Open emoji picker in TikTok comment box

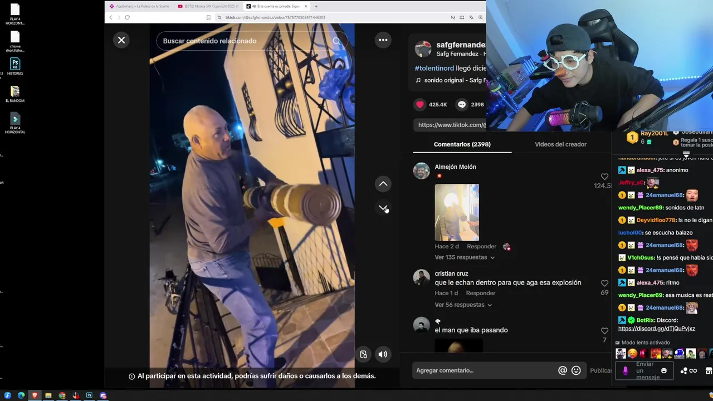point(576,370)
